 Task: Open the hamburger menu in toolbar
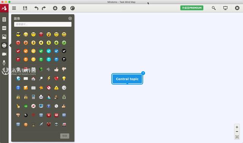click(x=14, y=8)
